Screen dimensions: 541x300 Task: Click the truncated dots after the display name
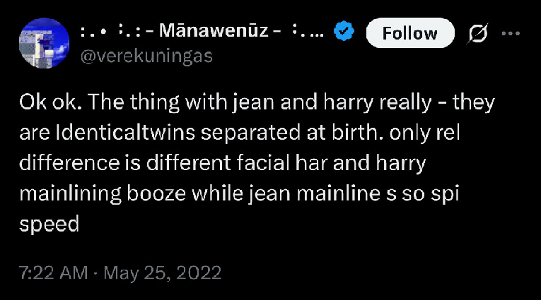pyautogui.click(x=314, y=32)
